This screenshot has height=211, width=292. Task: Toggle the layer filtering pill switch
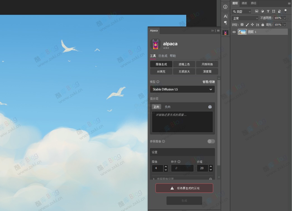coord(285,11)
